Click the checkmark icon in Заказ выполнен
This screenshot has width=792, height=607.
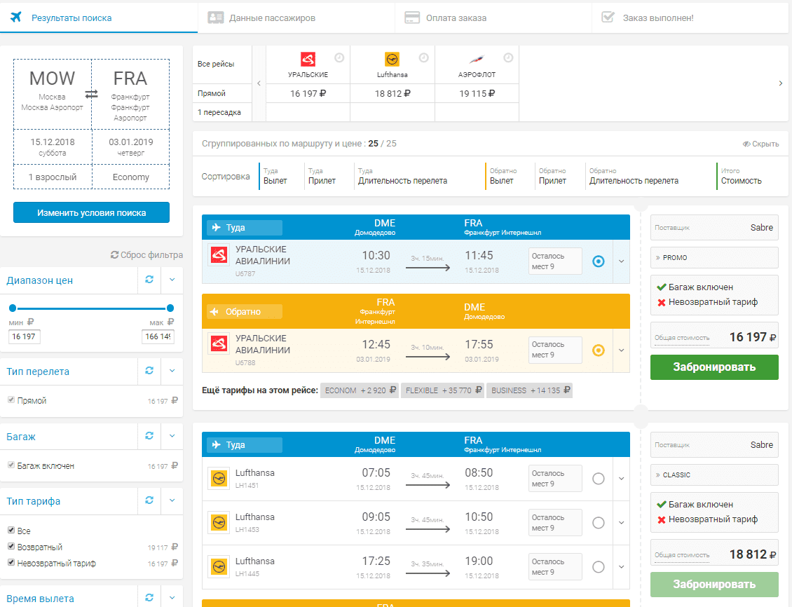pos(608,17)
